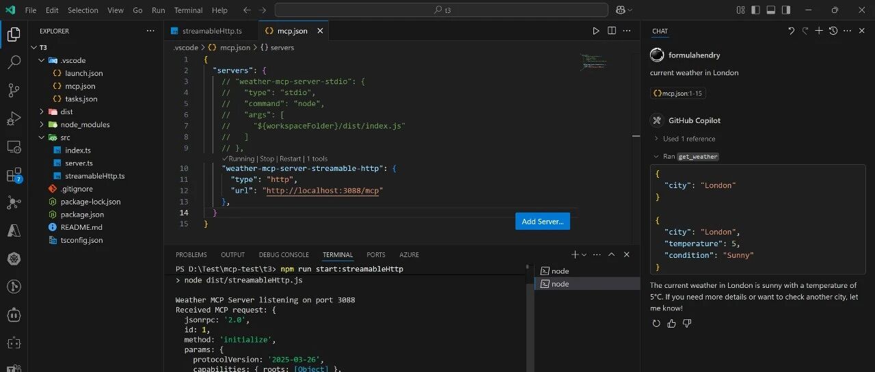
Task: Toggle the primary side bar layout button
Action: 756,10
